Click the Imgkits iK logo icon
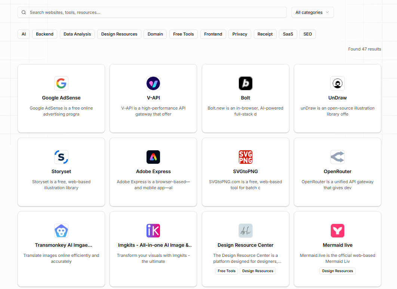The height and width of the screenshot is (289, 397). [153, 231]
